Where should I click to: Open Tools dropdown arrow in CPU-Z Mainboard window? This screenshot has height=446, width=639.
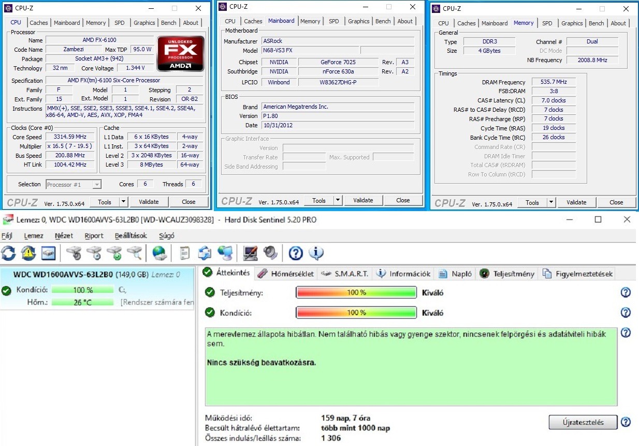338,200
